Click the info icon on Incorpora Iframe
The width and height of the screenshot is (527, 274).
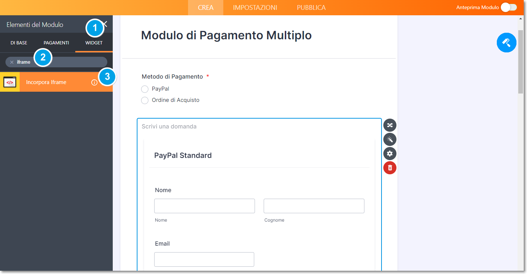(94, 83)
